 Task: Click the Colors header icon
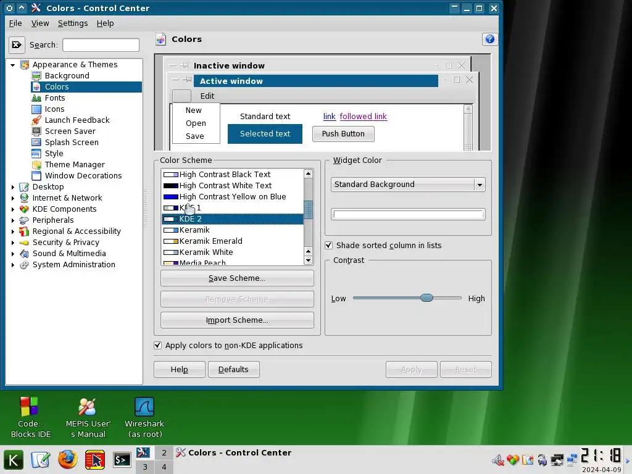(161, 39)
